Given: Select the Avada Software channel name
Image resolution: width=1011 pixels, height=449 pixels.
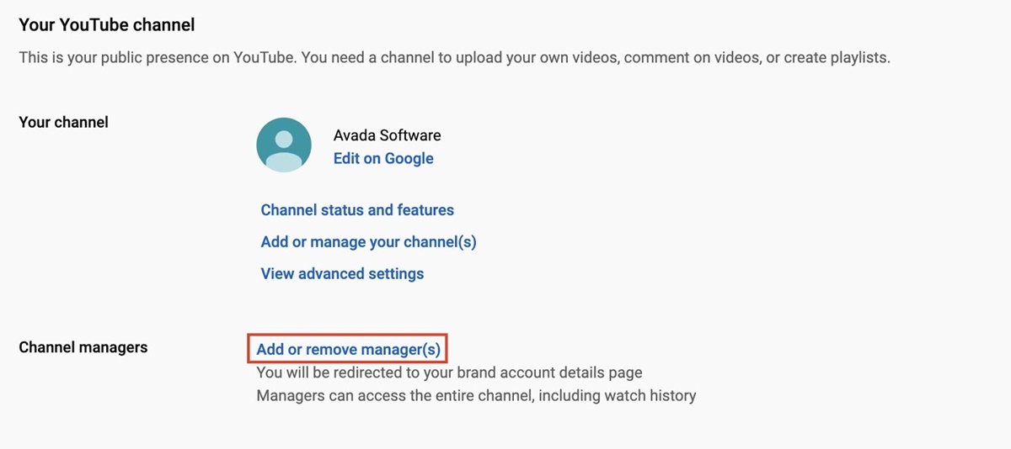Looking at the screenshot, I should click(x=387, y=135).
